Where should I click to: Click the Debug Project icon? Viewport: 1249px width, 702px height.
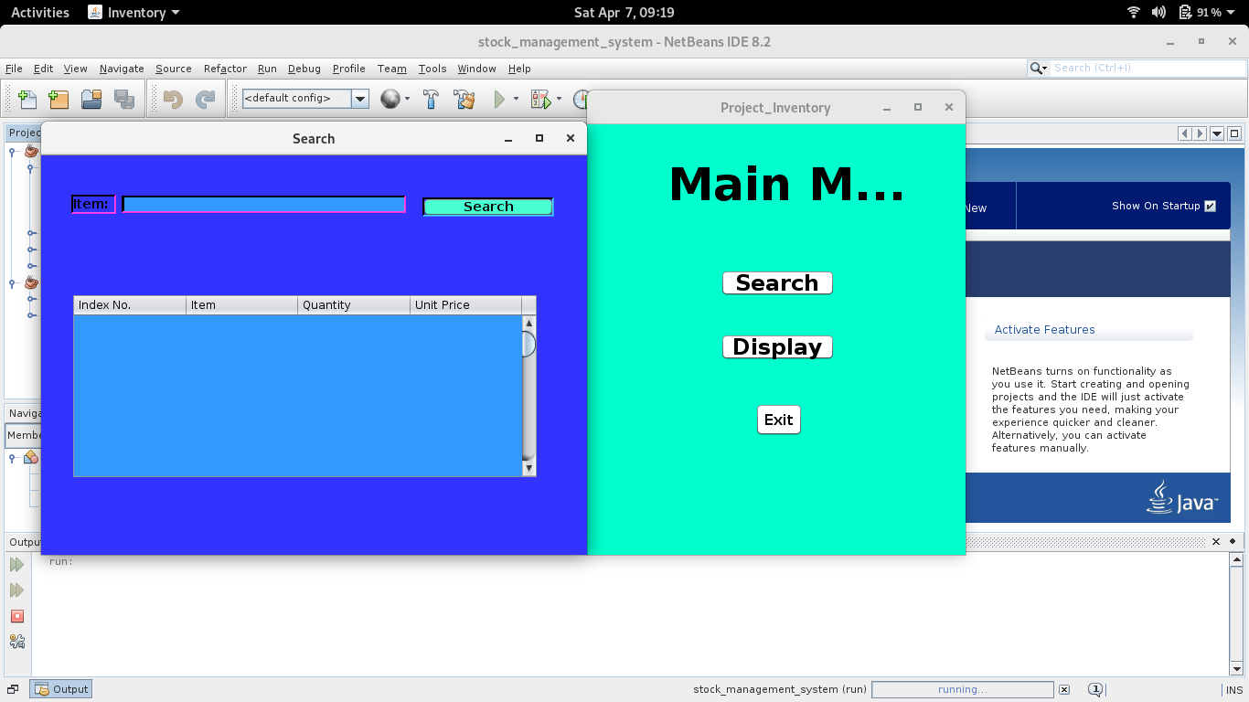pyautogui.click(x=541, y=99)
